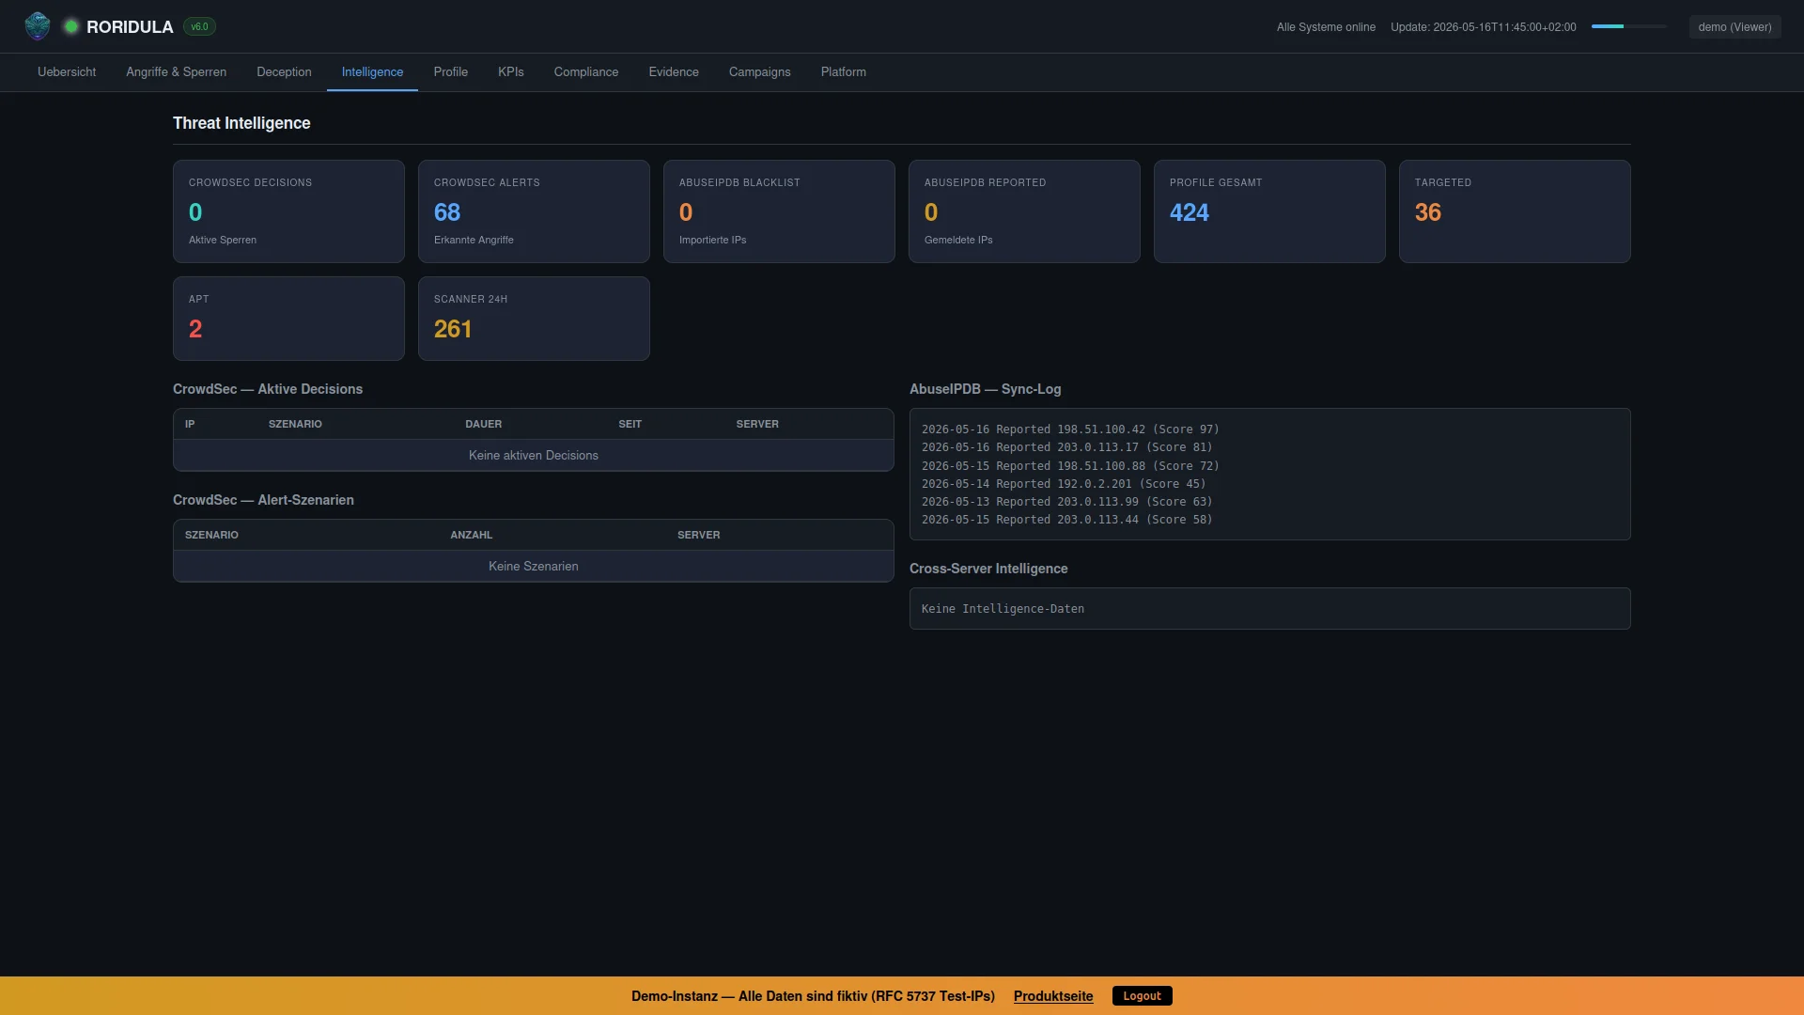Viewport: 1804px width, 1015px height.
Task: Open the Evidence tab
Action: point(674,72)
